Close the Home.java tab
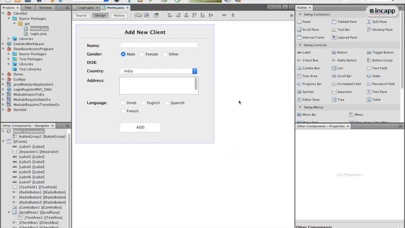Image resolution: width=405 pixels, height=228 pixels. click(127, 8)
